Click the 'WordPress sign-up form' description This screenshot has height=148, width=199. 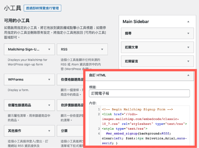25,64
